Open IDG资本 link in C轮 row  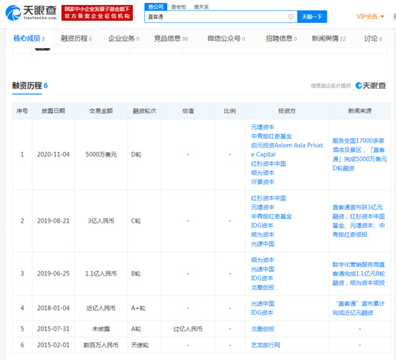click(262, 225)
